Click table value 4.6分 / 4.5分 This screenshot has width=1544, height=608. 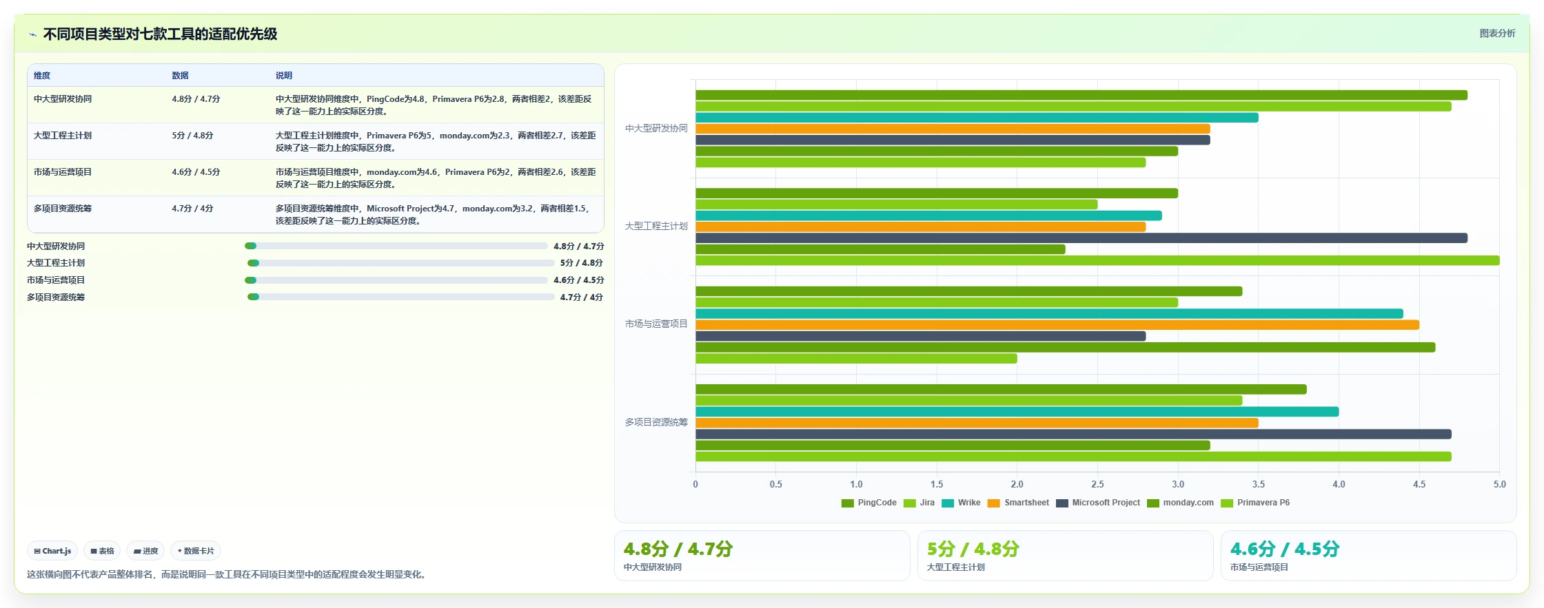196,172
